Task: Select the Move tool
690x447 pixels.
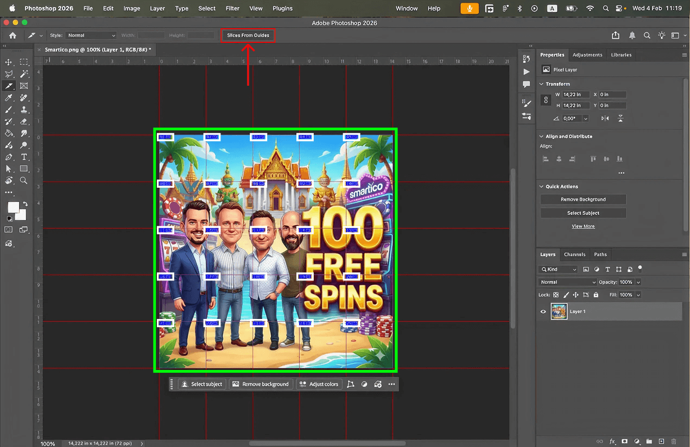Action: pos(9,62)
